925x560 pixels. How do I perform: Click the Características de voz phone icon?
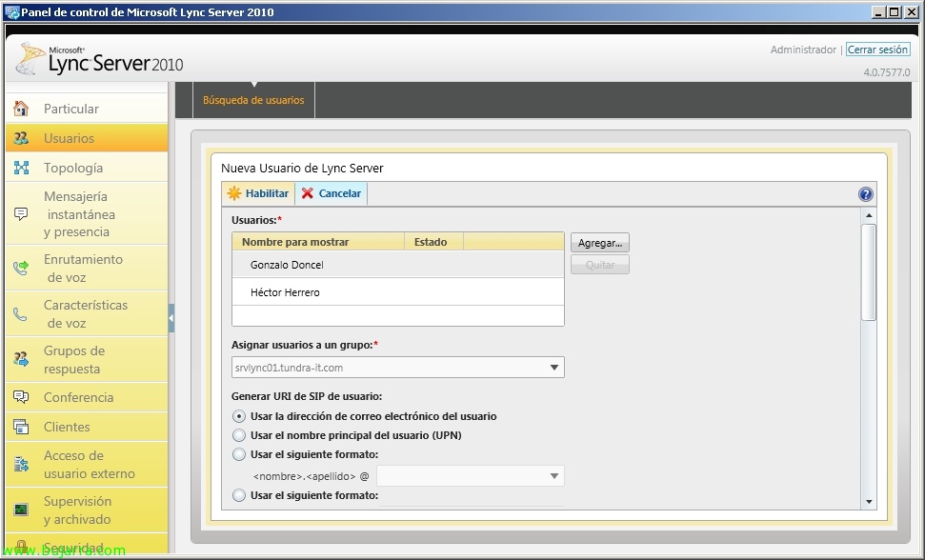pyautogui.click(x=21, y=314)
